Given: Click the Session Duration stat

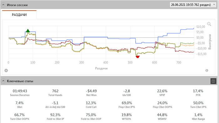Looking at the screenshot, I should pos(20,93).
